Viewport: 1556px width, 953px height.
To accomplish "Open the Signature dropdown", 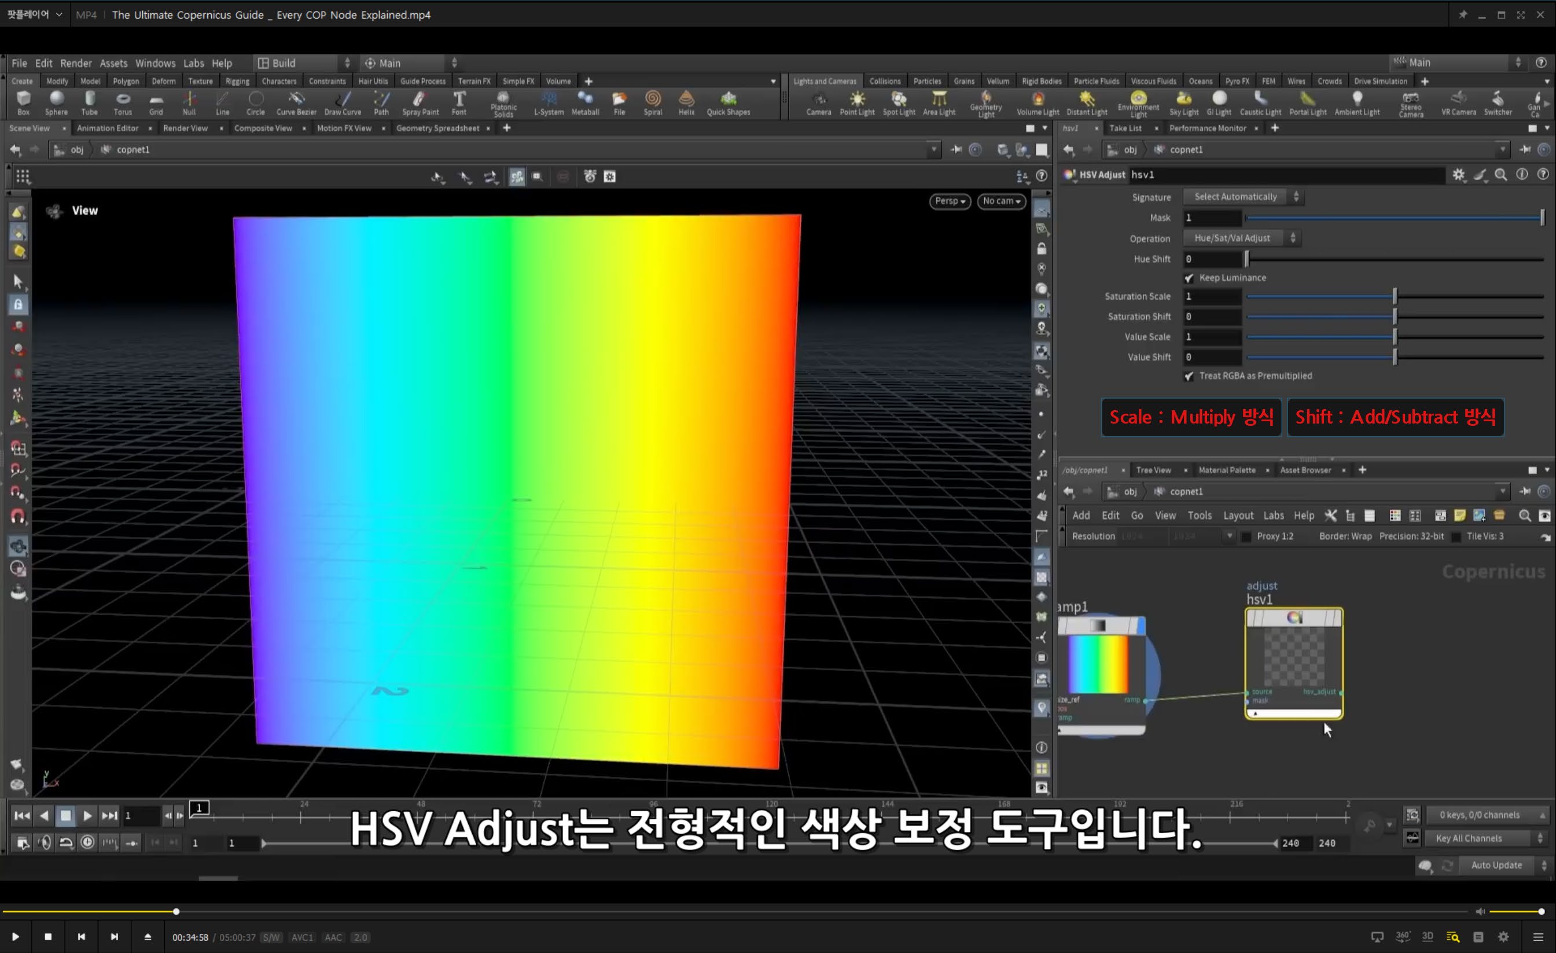I will [x=1244, y=197].
